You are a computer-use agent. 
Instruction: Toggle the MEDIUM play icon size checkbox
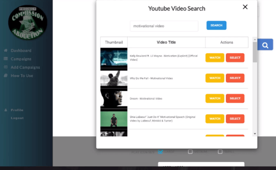pyautogui.click(x=190, y=152)
